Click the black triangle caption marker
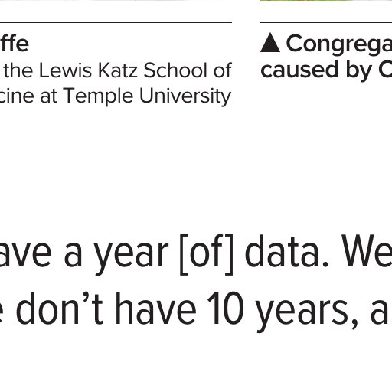The image size is (392, 392). point(270,44)
